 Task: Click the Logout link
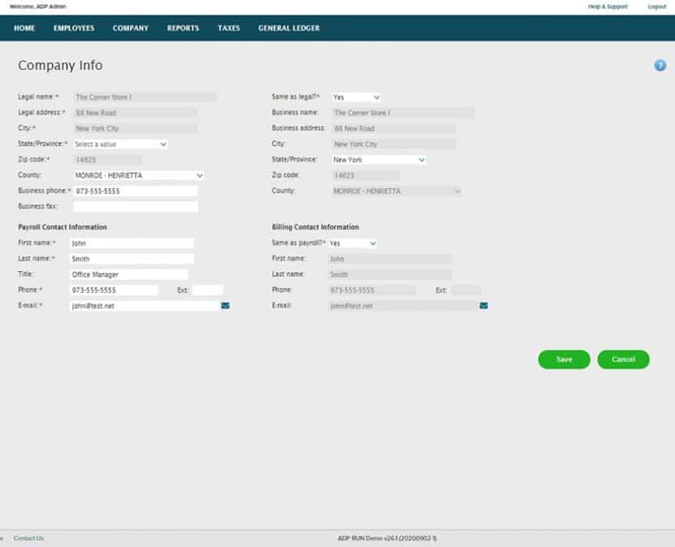click(656, 7)
